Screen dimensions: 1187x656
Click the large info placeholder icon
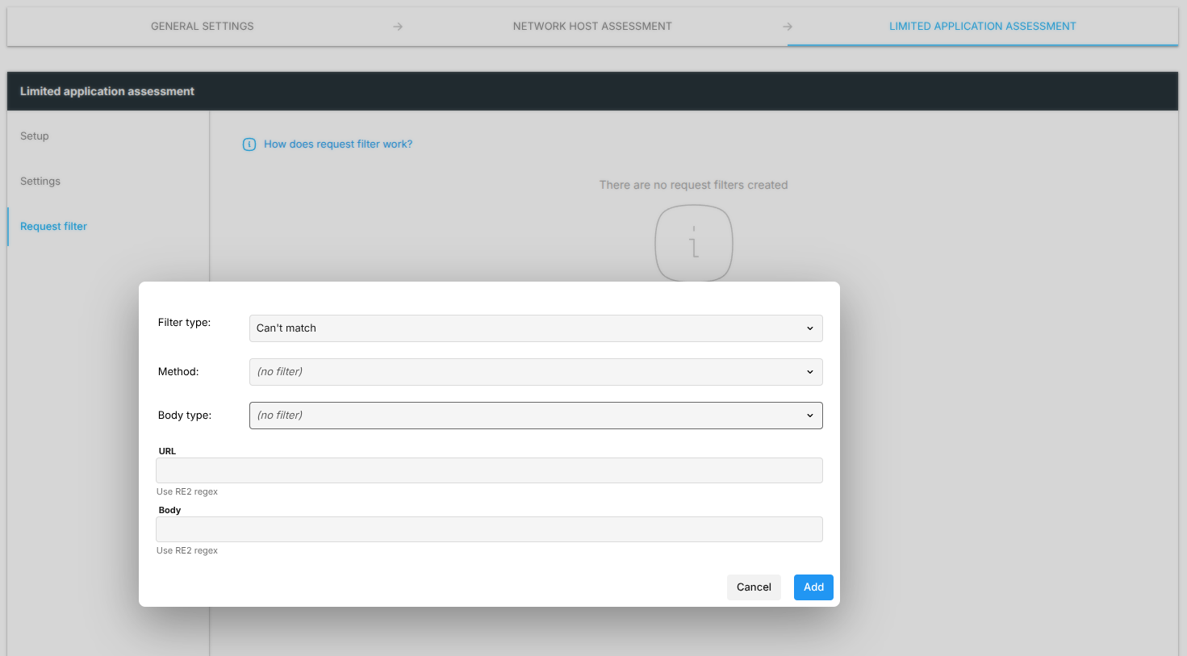click(694, 243)
